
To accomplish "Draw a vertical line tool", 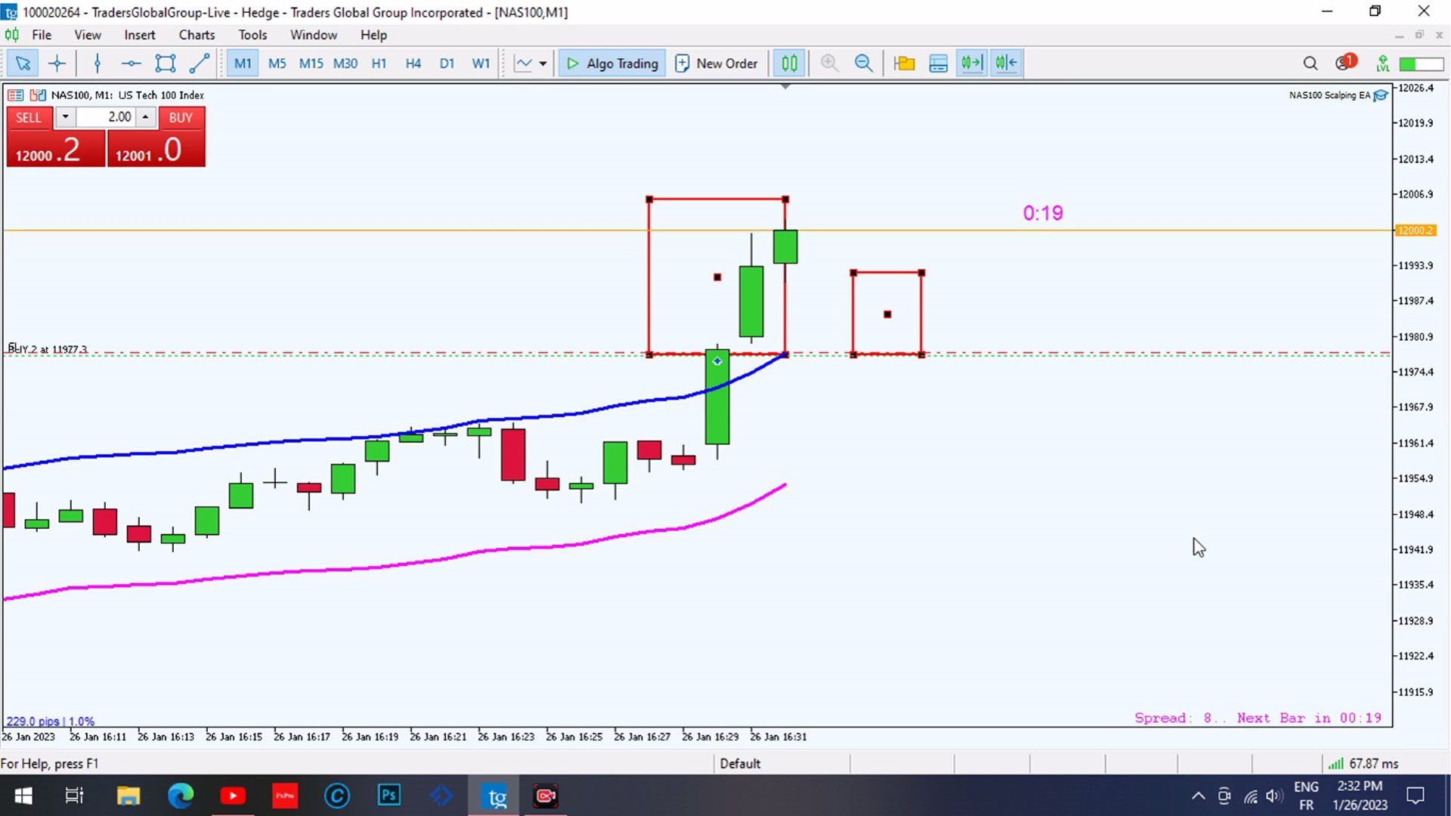I will tap(97, 63).
